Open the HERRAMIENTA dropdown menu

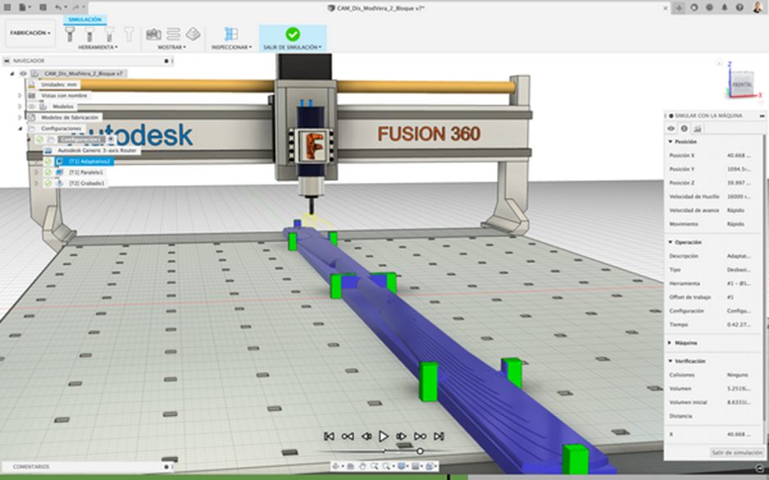(x=98, y=47)
